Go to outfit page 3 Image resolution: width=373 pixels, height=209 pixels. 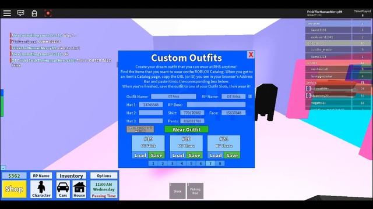(x=173, y=163)
